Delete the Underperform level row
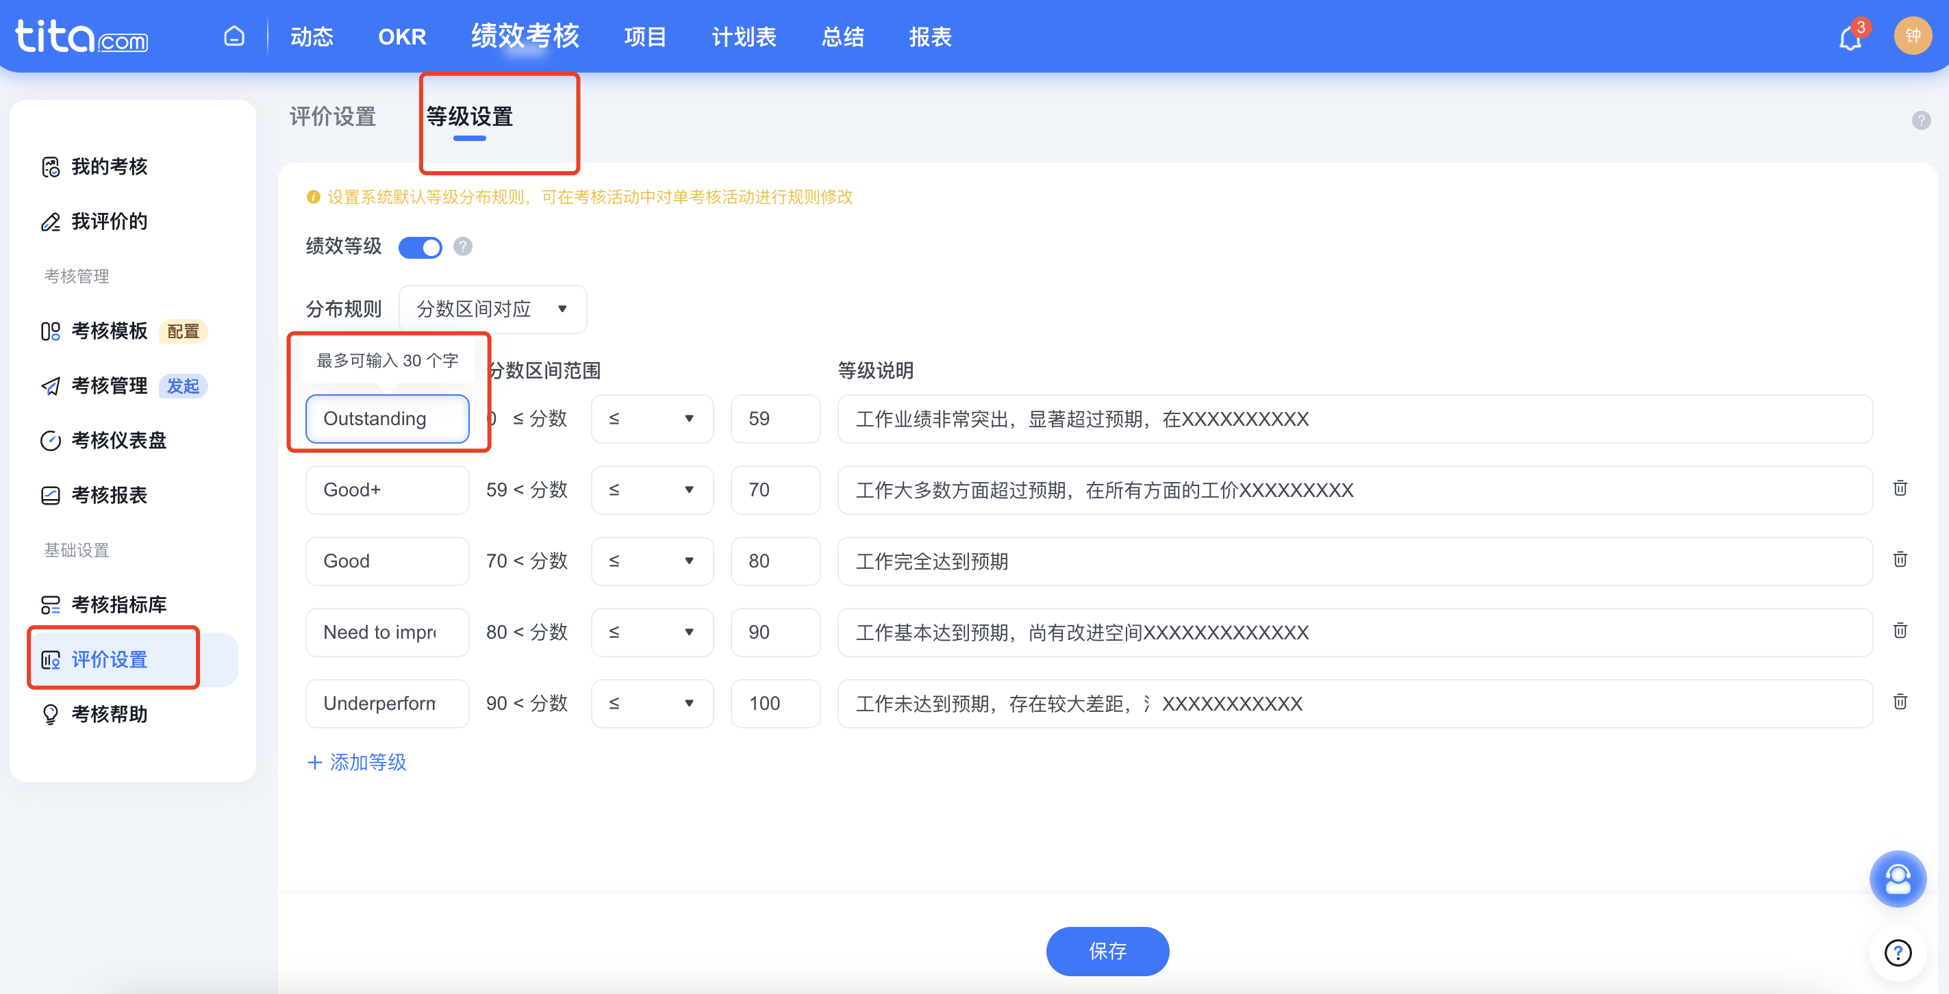 click(1900, 702)
